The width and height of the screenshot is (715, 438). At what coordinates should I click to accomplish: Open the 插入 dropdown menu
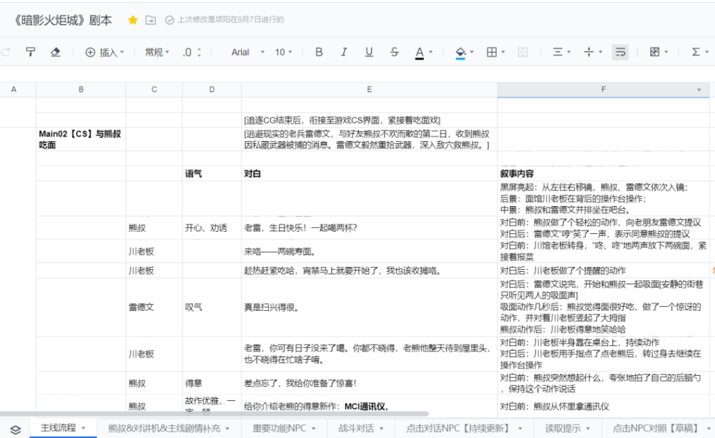tap(112, 52)
